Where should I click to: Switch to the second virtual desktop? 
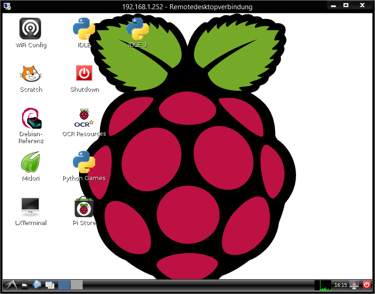[x=77, y=285]
